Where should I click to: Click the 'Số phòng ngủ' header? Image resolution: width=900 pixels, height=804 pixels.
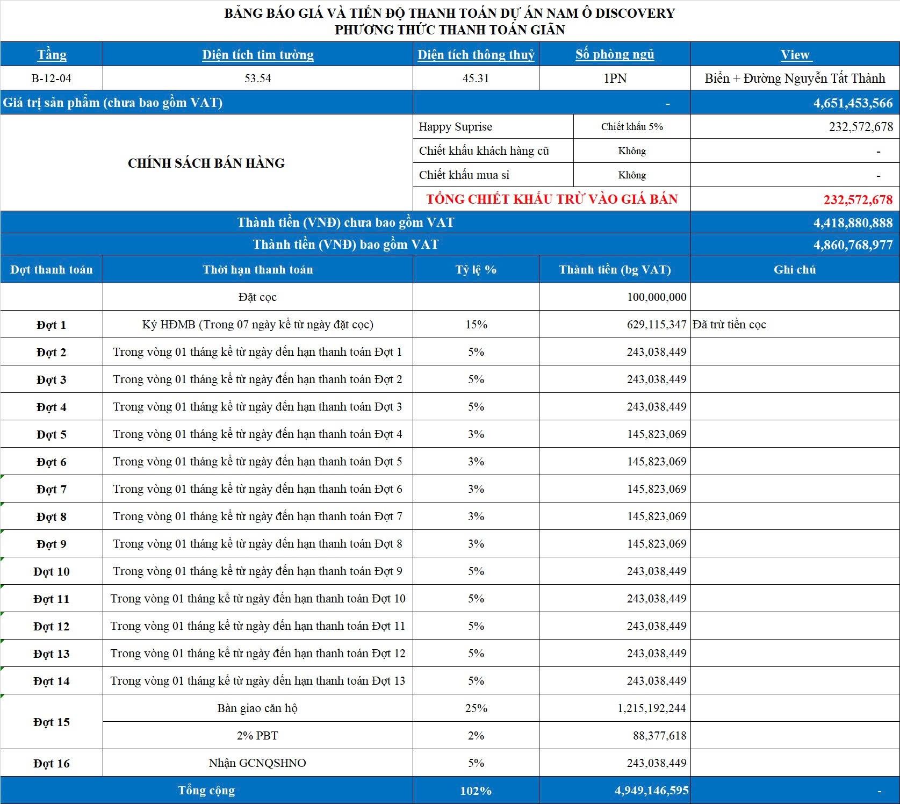tap(615, 54)
